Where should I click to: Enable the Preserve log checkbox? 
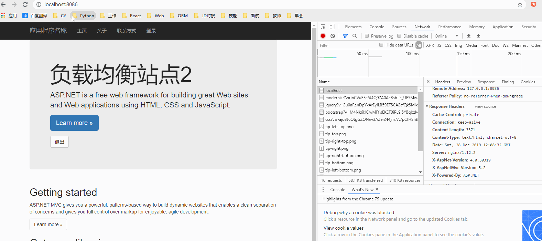[x=367, y=36]
